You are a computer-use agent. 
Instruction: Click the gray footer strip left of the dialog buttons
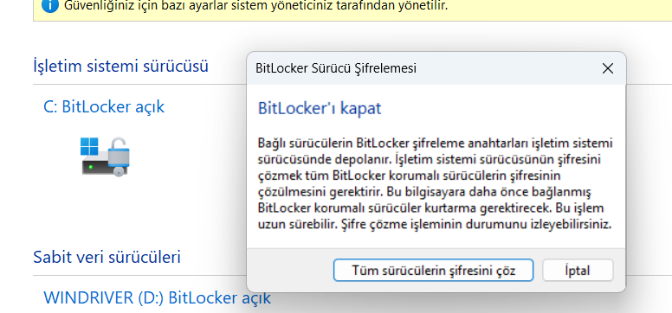(291, 270)
